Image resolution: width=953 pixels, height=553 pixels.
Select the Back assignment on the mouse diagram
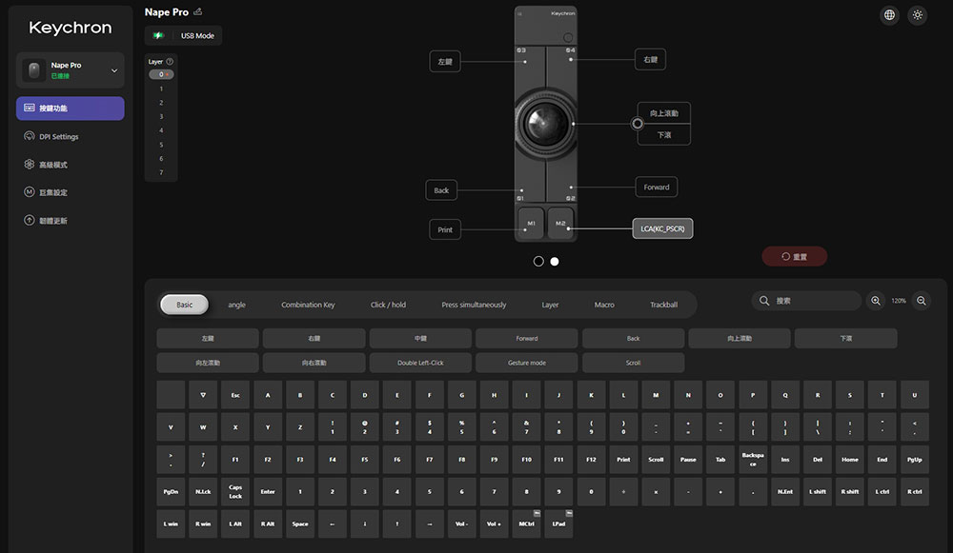[441, 190]
